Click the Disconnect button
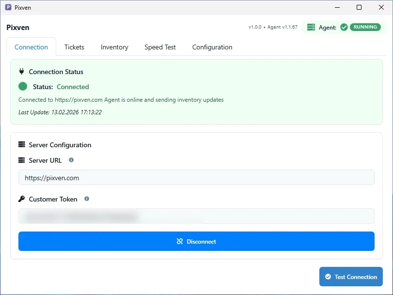 click(x=197, y=241)
